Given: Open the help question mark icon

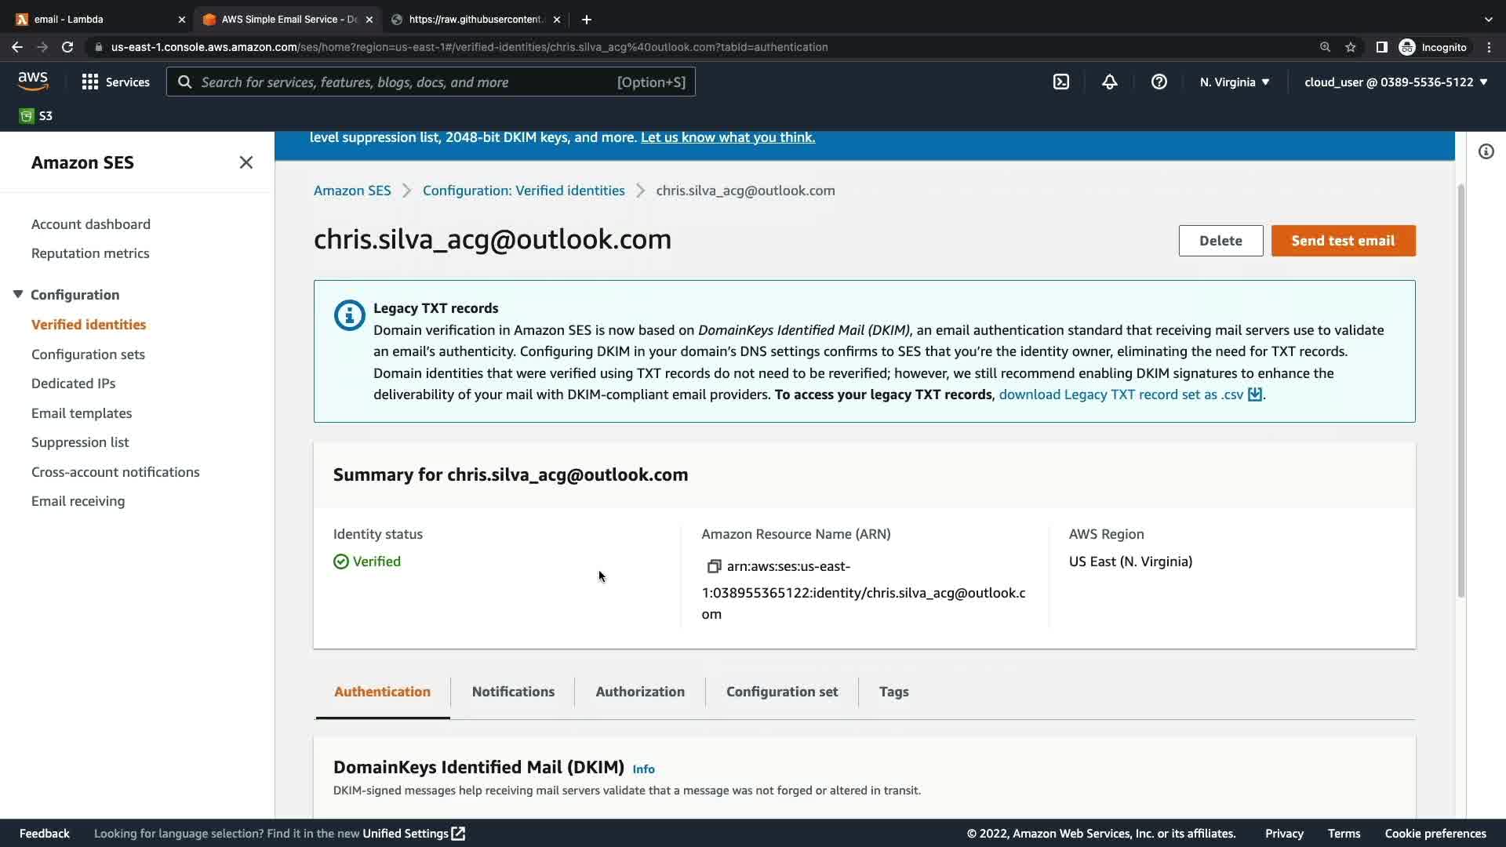Looking at the screenshot, I should [1159, 82].
